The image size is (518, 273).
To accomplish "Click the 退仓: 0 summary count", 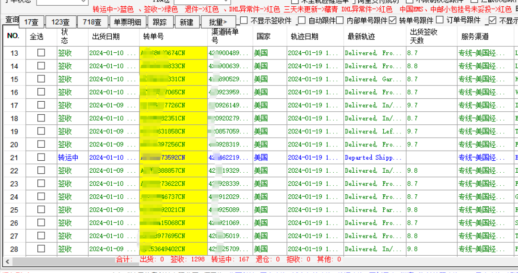I will coord(267,260).
